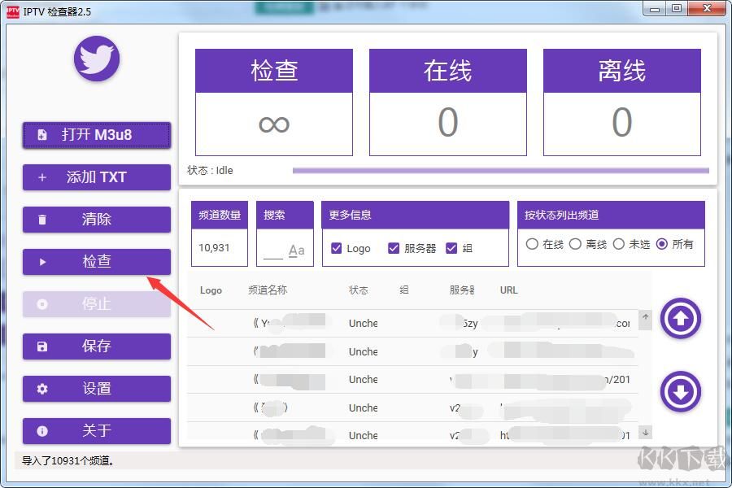Click the info icon on the 关于 button
Image resolution: width=732 pixels, height=488 pixels.
pyautogui.click(x=42, y=431)
